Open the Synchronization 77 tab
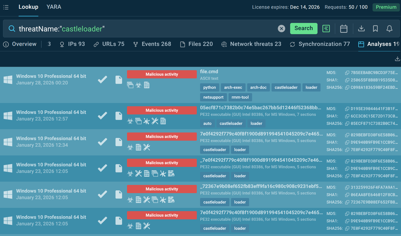 pos(320,44)
